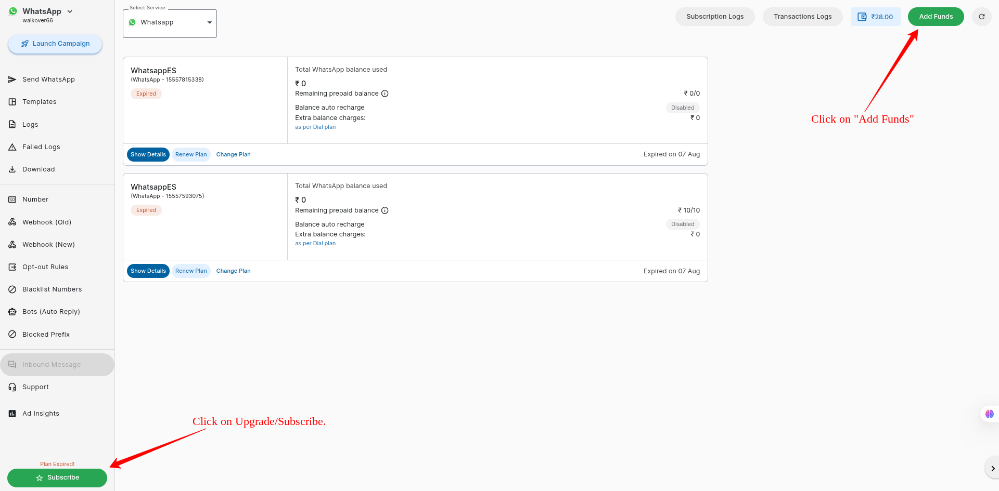Click the Send WhatsApp paper plane icon
This screenshot has width=999, height=491.
coord(12,79)
